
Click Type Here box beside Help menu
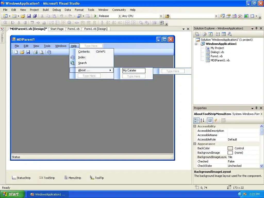pyautogui.click(x=91, y=46)
